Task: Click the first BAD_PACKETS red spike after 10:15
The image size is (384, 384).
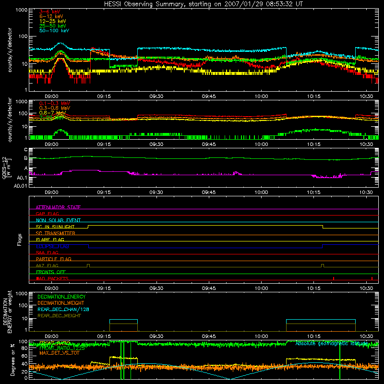Action: coord(334,278)
